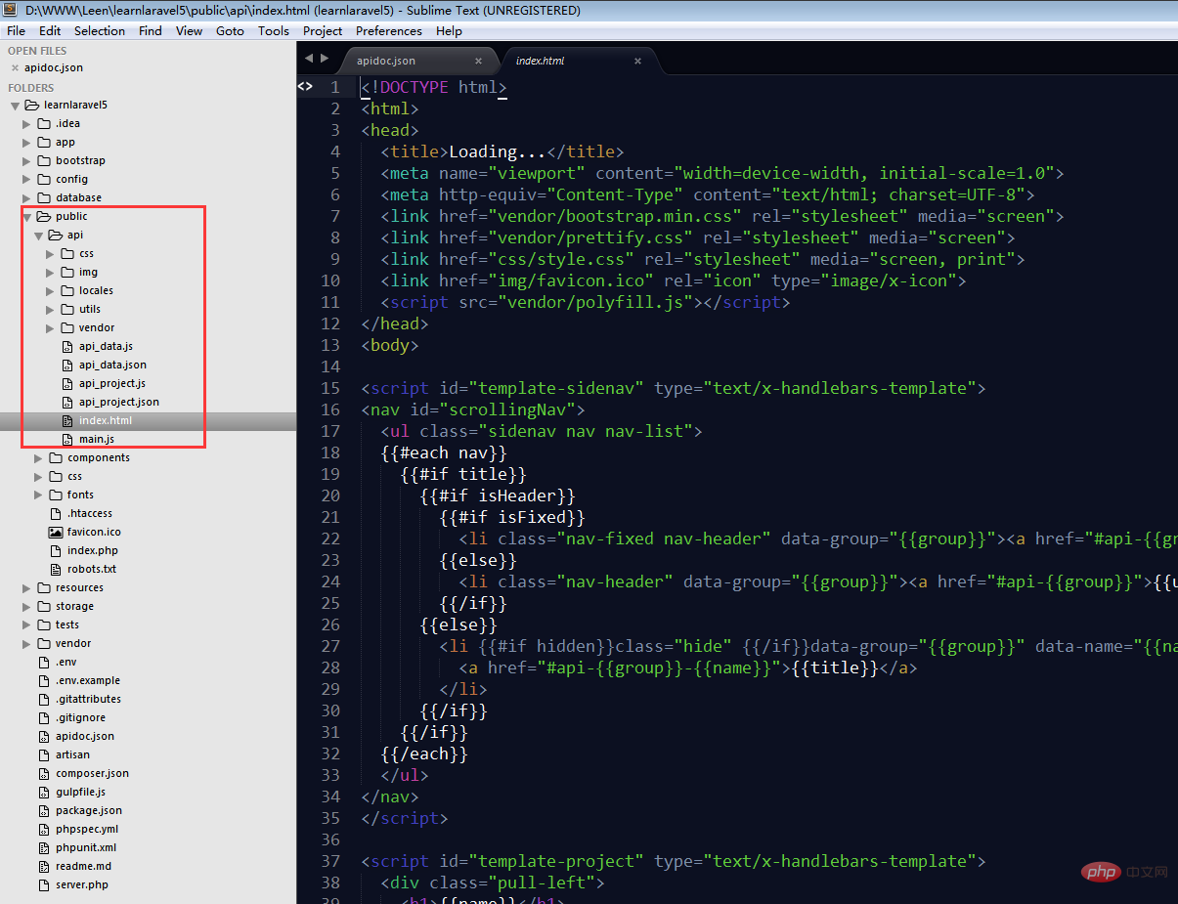Click the file icon beside main.js
This screenshot has height=904, width=1178.
point(67,439)
